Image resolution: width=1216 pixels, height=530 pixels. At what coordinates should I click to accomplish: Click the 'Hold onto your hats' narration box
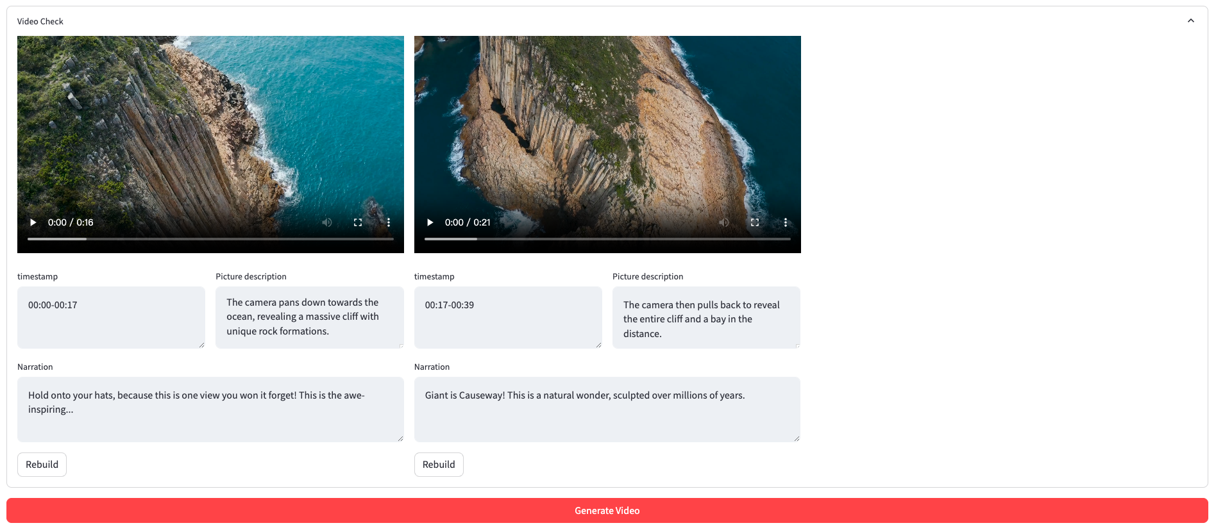coord(210,409)
